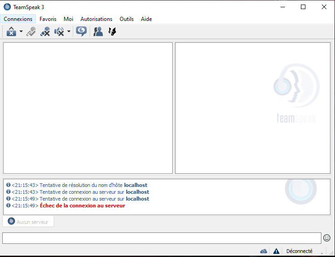Click the disconnect from server toolbar icon
The image size is (335, 257).
point(11,31)
